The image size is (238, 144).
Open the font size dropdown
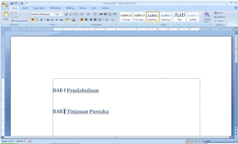pyautogui.click(x=62, y=14)
